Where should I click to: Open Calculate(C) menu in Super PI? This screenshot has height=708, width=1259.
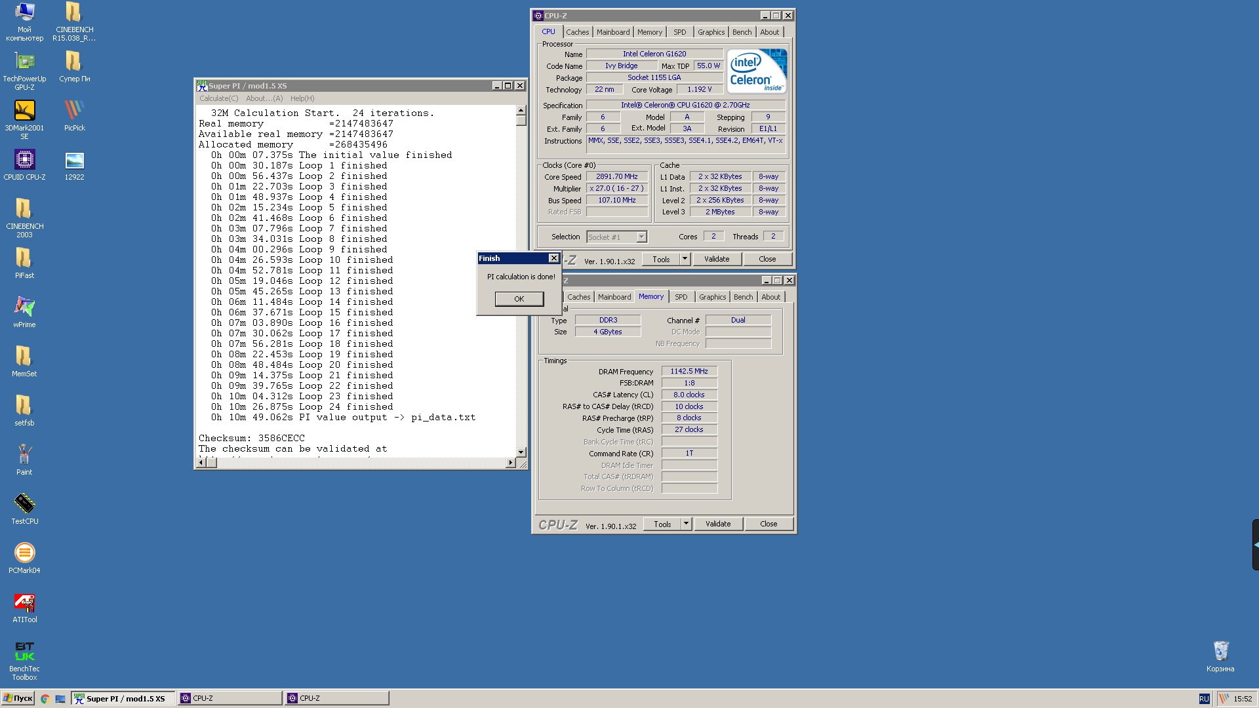(219, 98)
